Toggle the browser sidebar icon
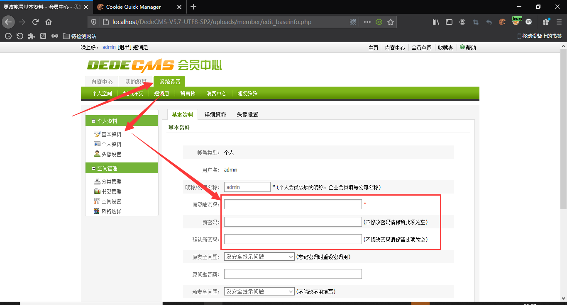 point(449,22)
